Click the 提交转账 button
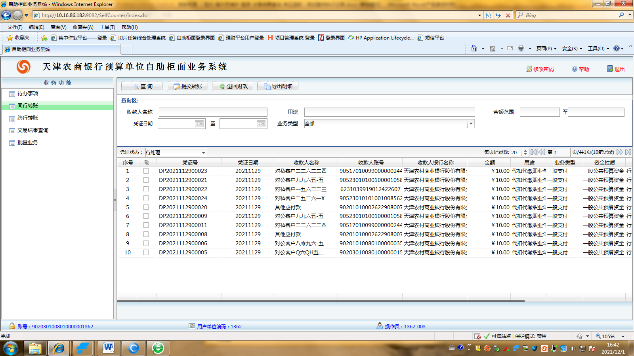The image size is (634, 356). [x=187, y=86]
